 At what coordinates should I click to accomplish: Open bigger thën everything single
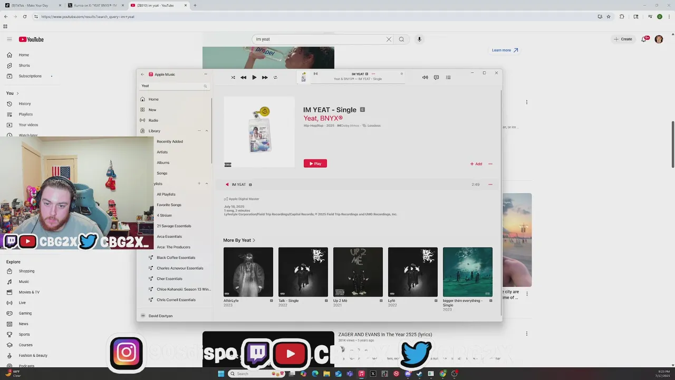tap(468, 272)
